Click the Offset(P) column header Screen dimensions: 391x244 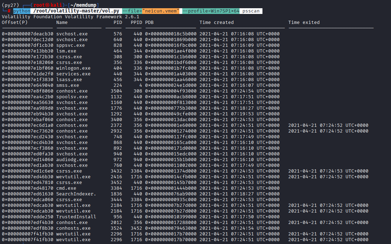[15, 23]
